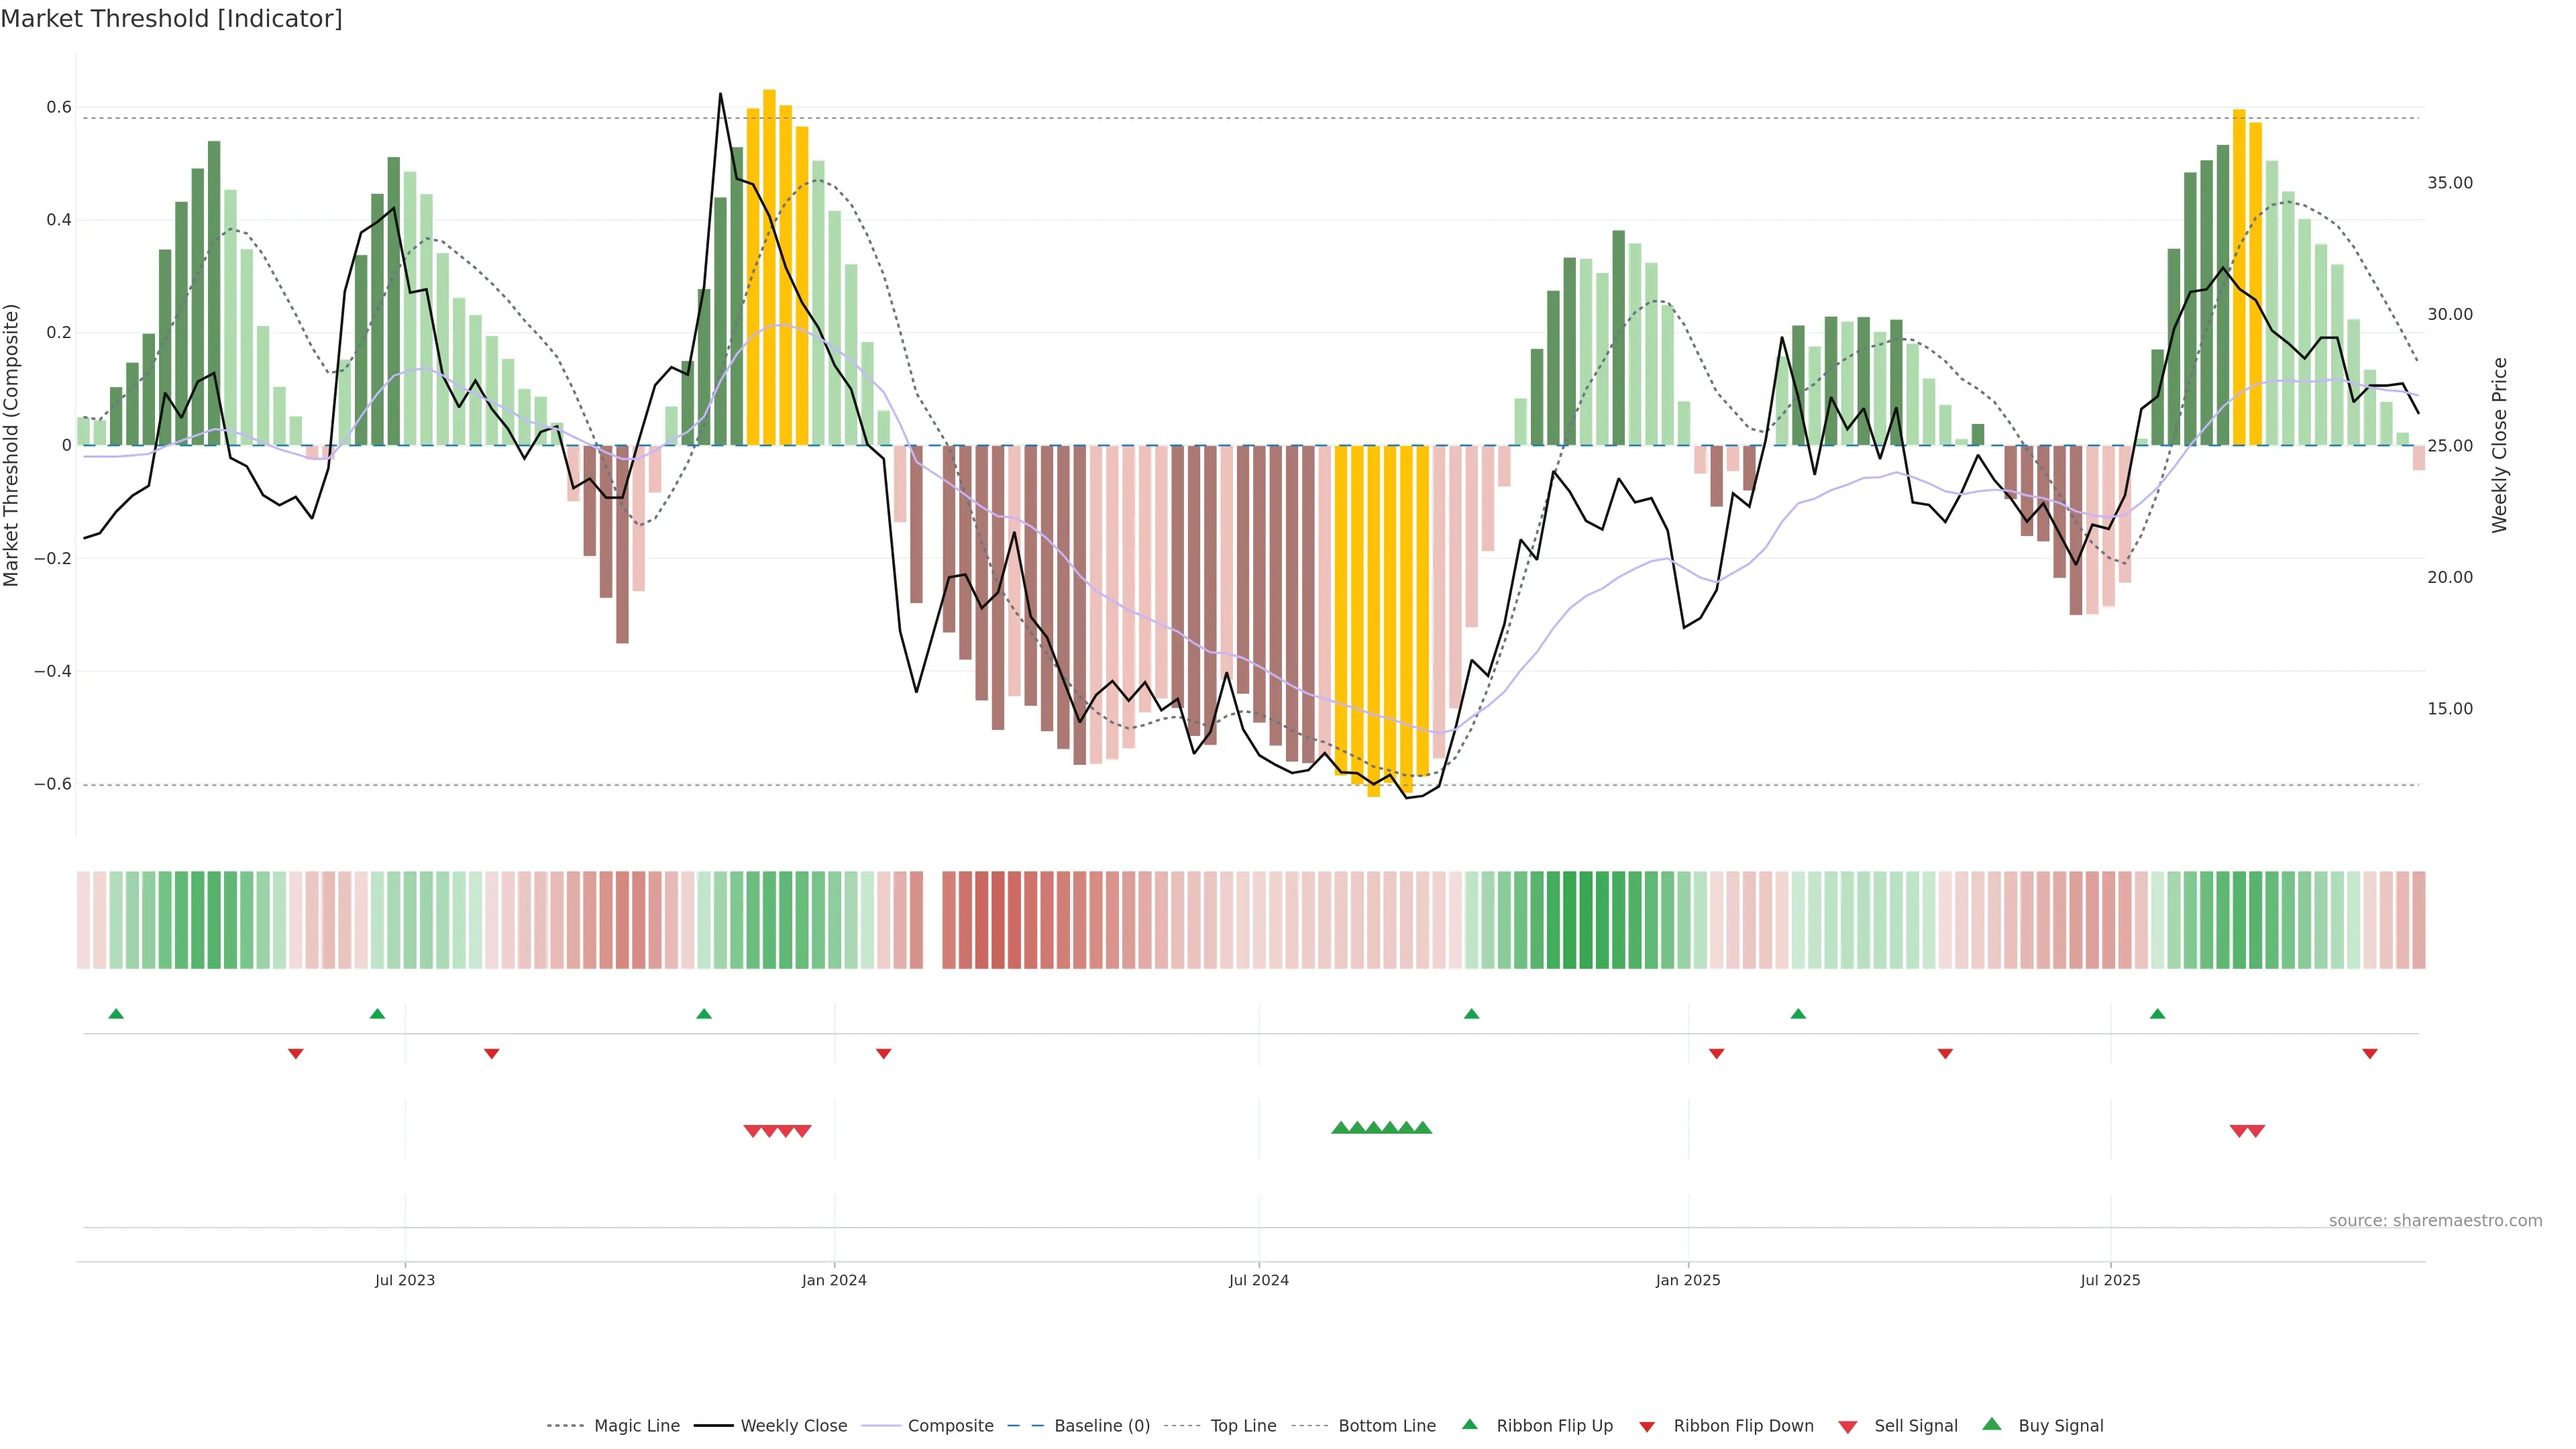Click the Jan 2025 axis label
Image resolution: width=2576 pixels, height=1449 pixels.
[x=1688, y=1281]
